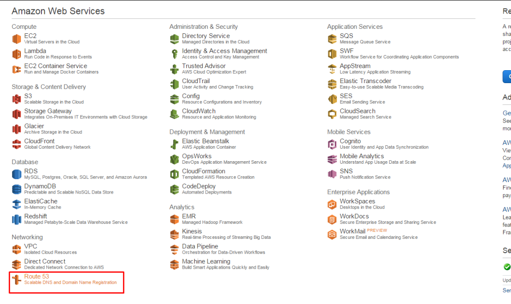511x304 pixels.
Task: Click the VPC networking icon
Action: coord(16,249)
